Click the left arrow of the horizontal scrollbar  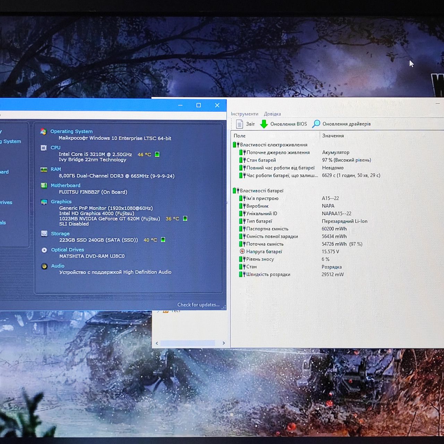pyautogui.click(x=157, y=343)
